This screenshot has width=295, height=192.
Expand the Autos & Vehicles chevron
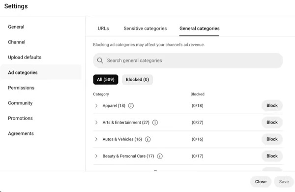tap(96, 139)
